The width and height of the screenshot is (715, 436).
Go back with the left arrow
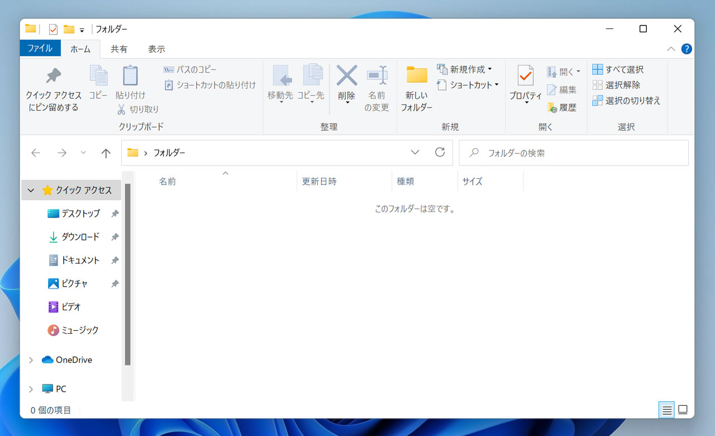click(36, 153)
